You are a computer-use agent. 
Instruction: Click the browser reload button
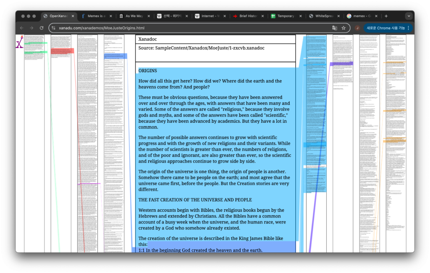pyautogui.click(x=42, y=28)
